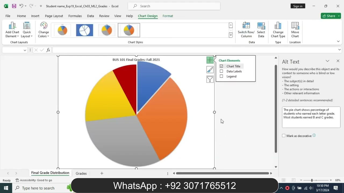Open Add Chart Element menu

point(12,30)
